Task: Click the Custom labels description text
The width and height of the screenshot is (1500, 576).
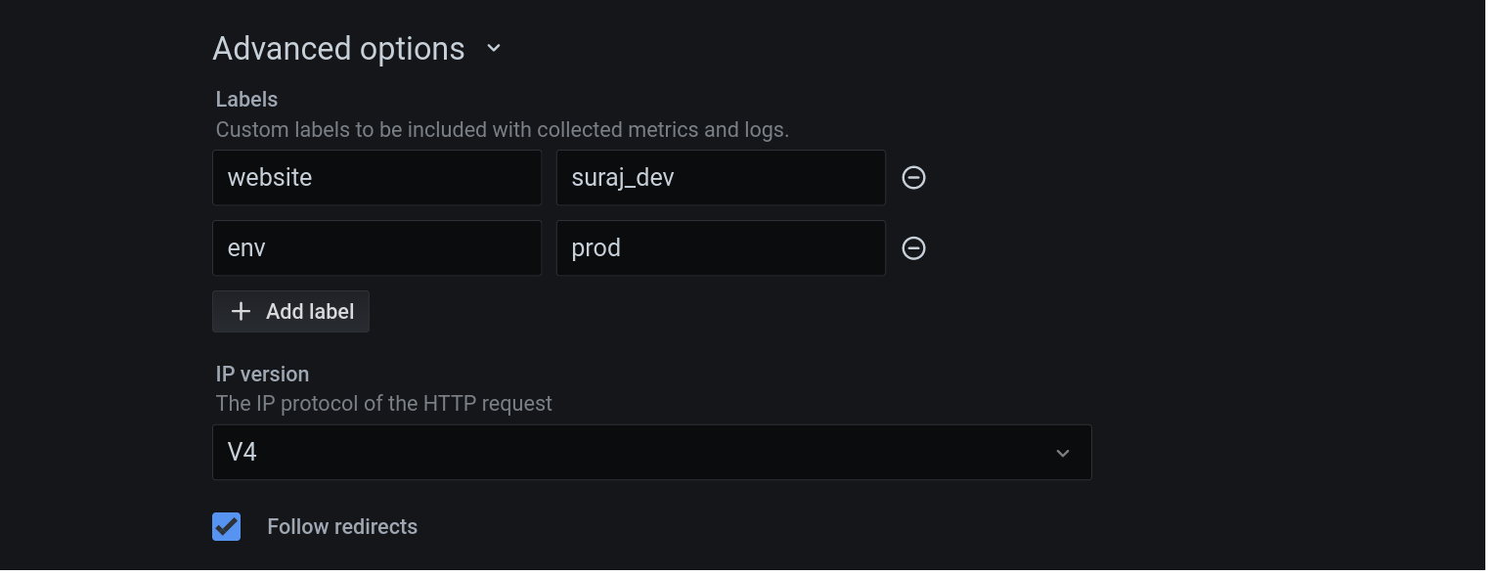Action: [502, 130]
